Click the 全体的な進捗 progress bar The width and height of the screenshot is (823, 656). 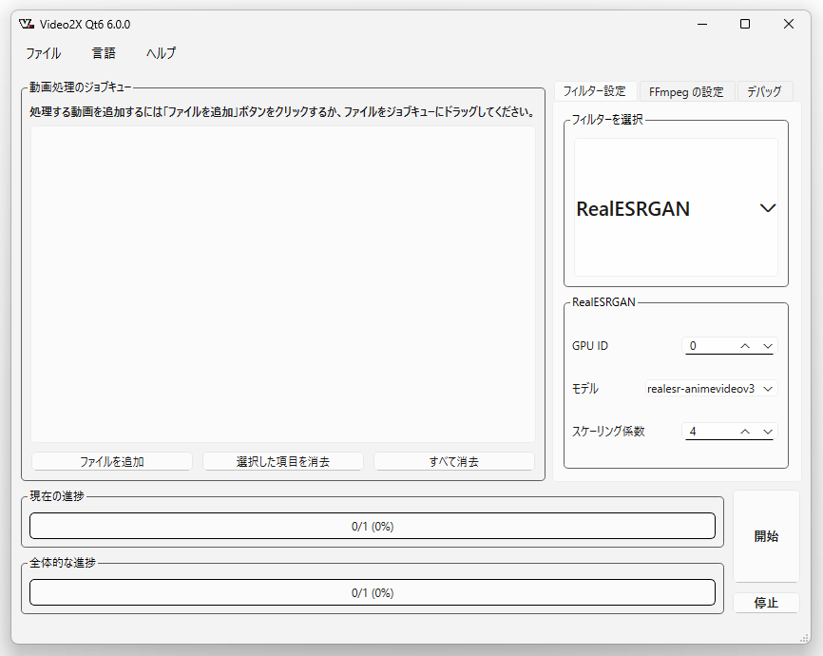[373, 592]
